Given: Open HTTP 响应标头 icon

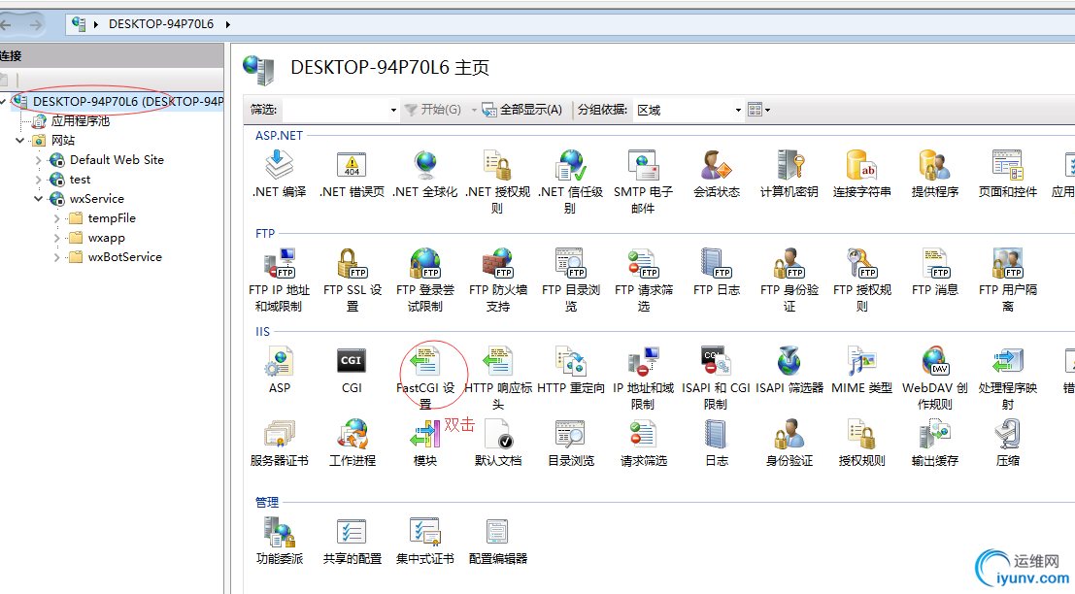Looking at the screenshot, I should (x=498, y=361).
